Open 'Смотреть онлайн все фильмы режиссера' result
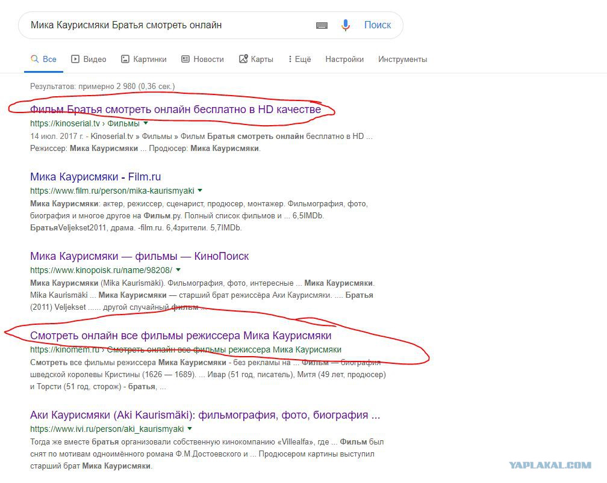The height and width of the screenshot is (483, 607). (x=181, y=335)
